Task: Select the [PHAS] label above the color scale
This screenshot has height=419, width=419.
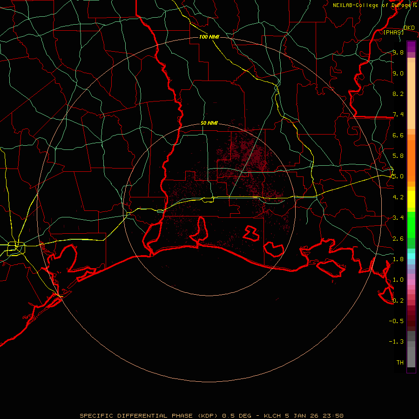Action: (393, 32)
